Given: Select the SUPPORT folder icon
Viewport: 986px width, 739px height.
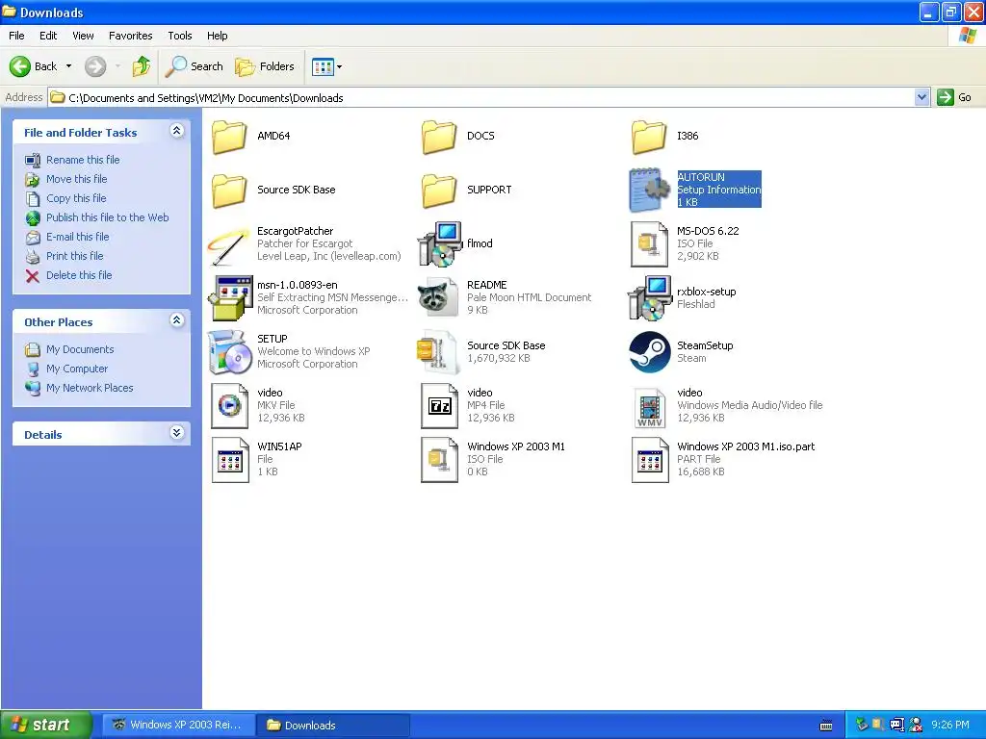Looking at the screenshot, I should point(439,190).
